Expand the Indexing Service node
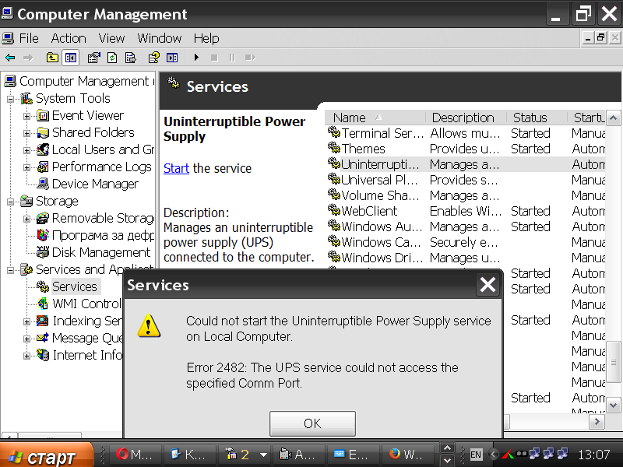 coord(26,321)
